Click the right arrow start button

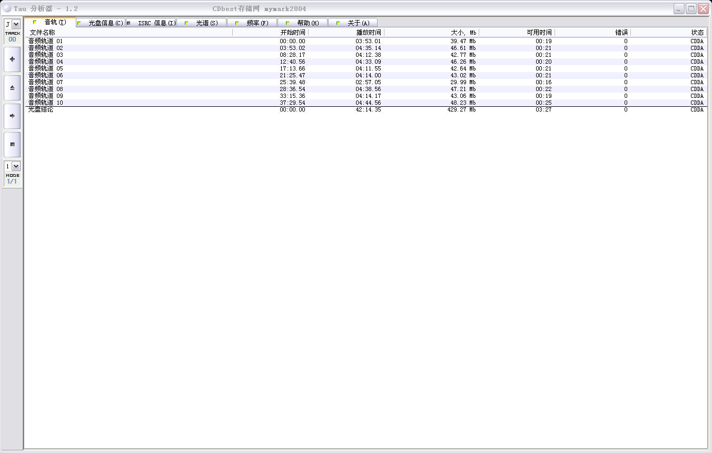click(x=12, y=116)
